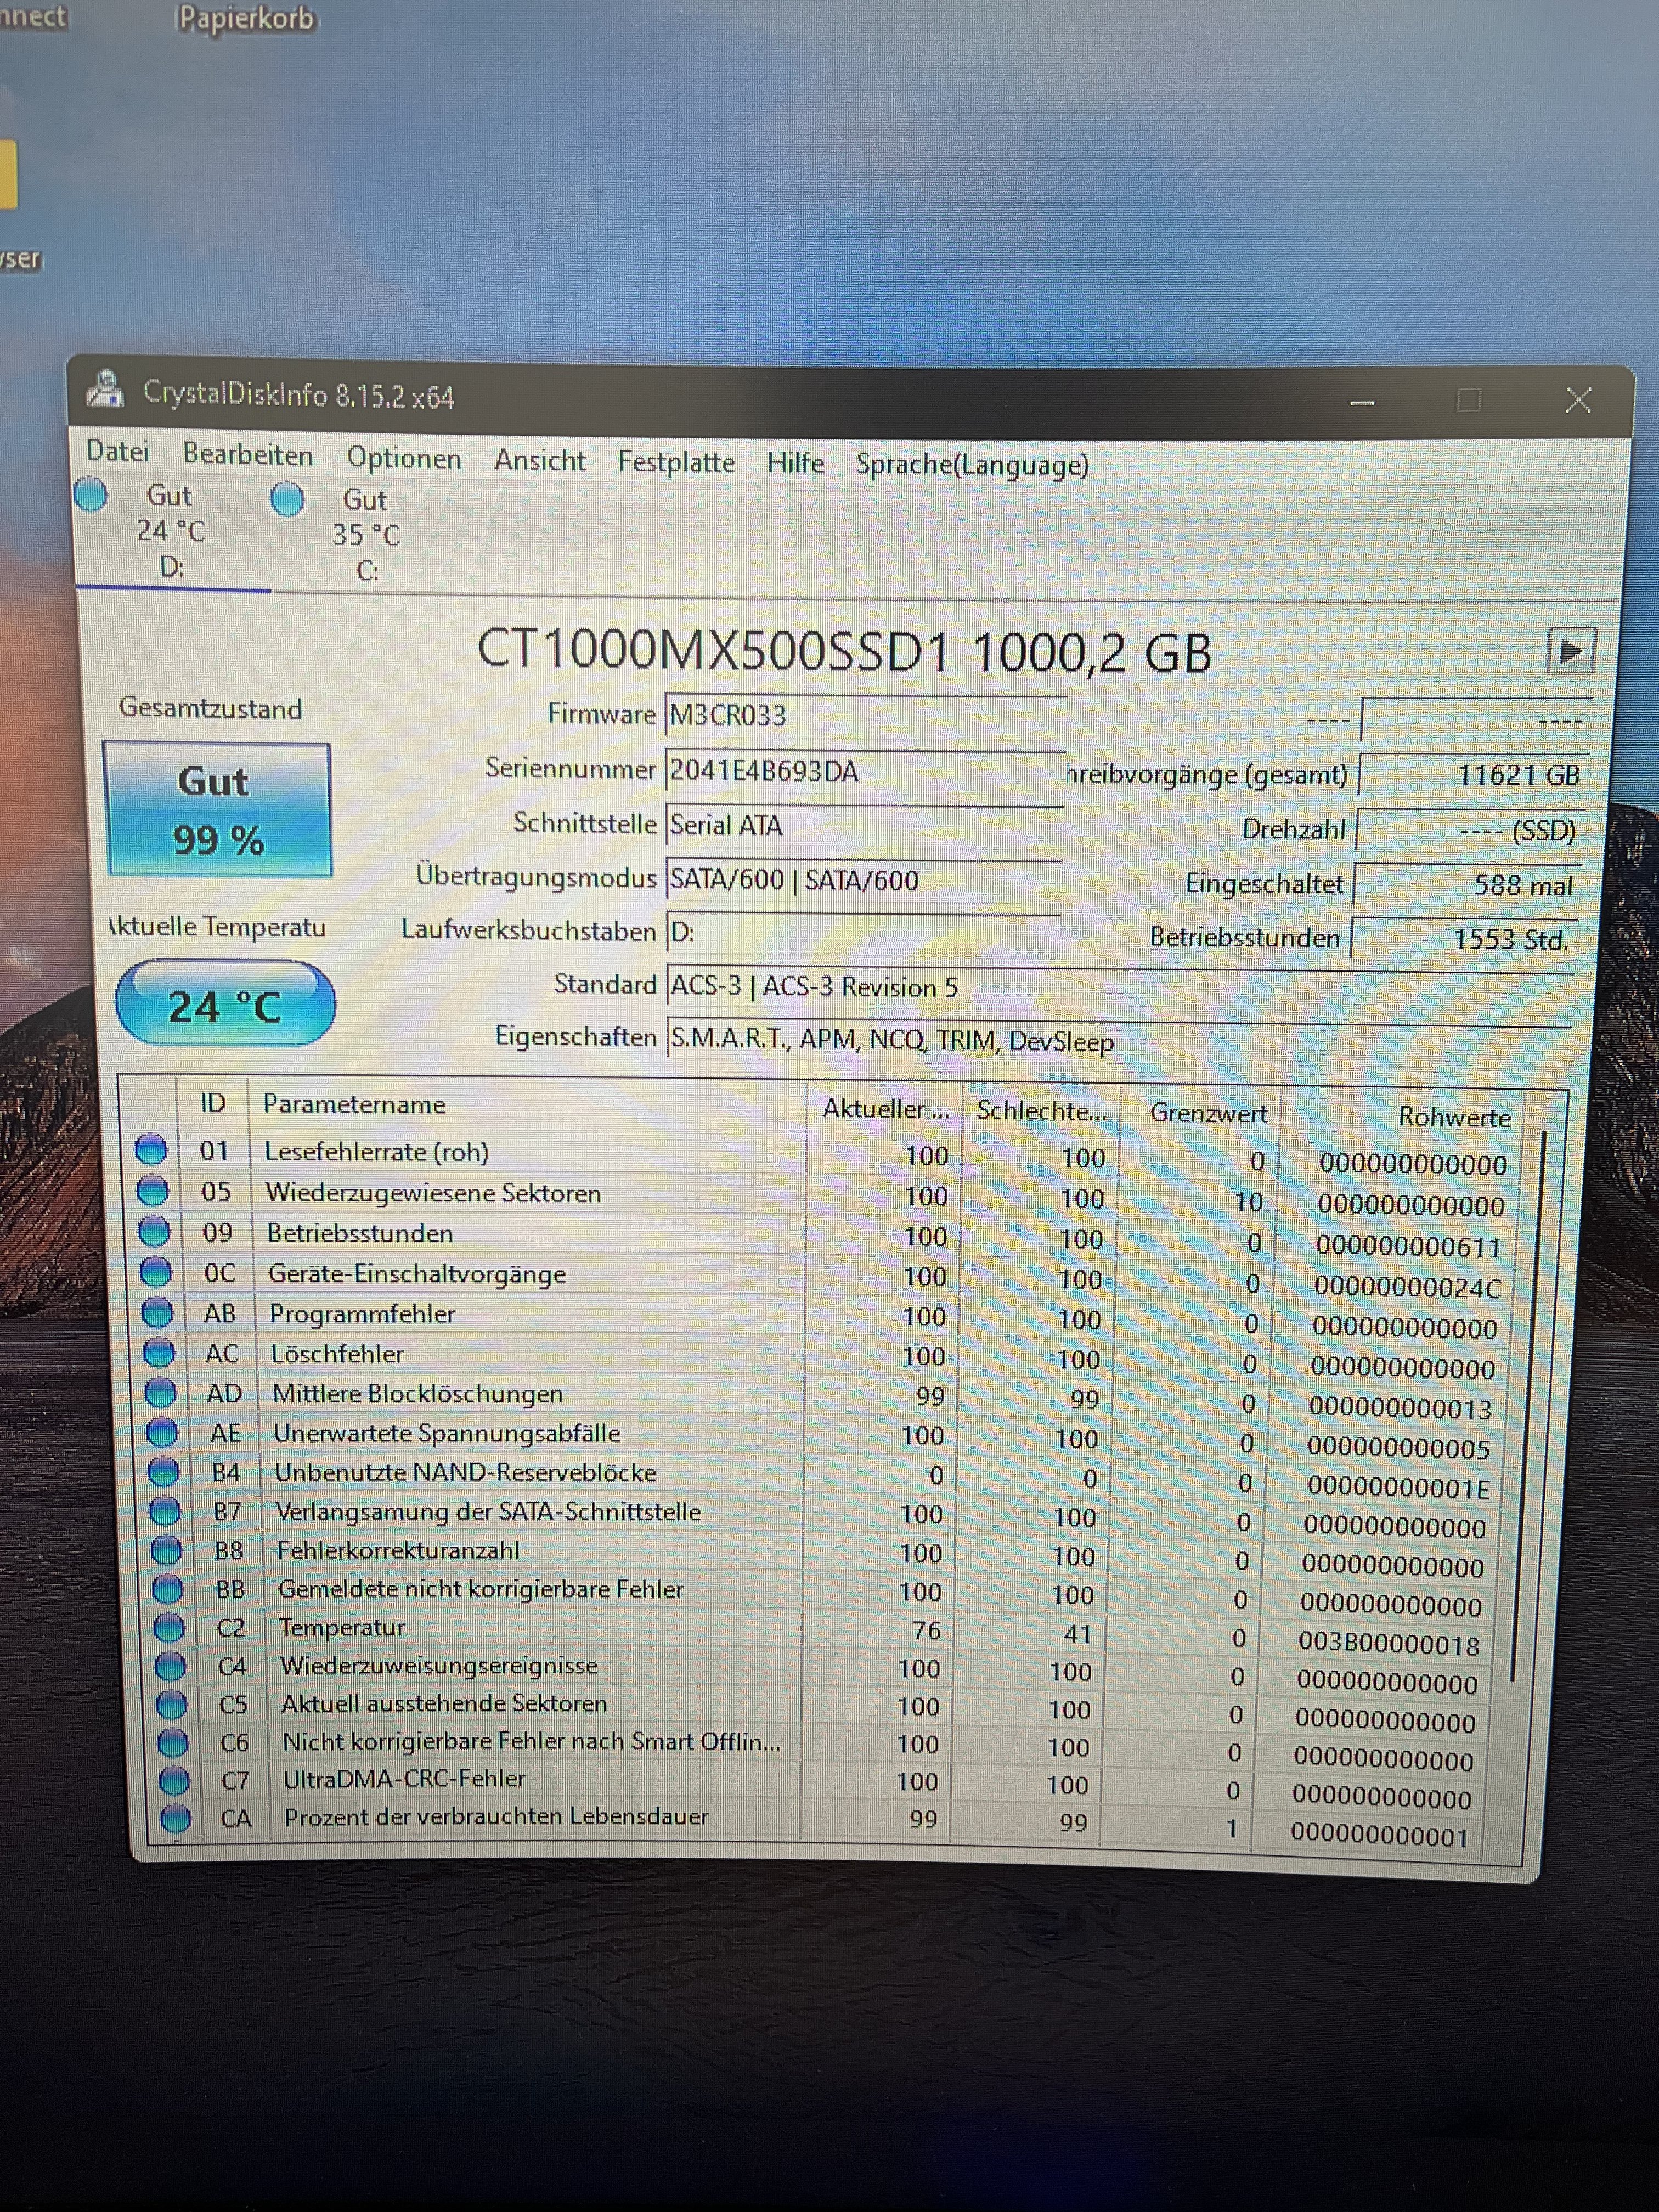Click the 24 °C temperature button
Screen dimensions: 1659x2212
[225, 1005]
